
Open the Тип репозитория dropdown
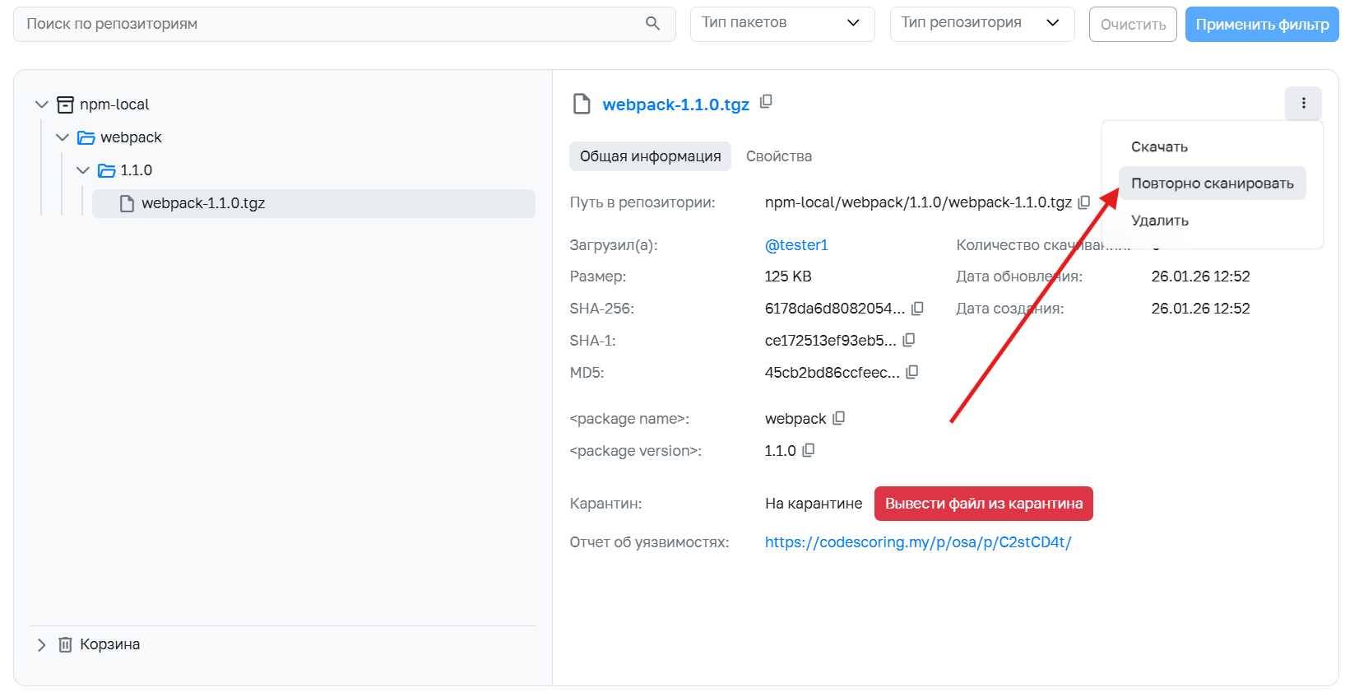tap(982, 24)
